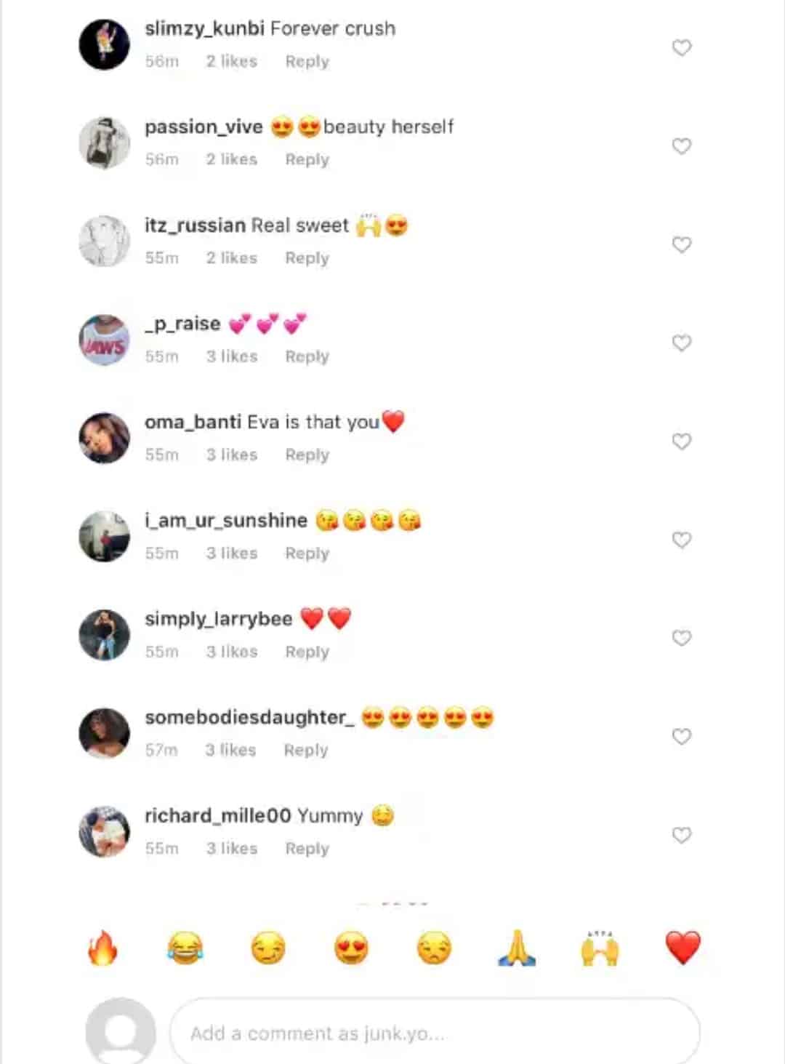Reply to itz_russian's Real sweet comment
The height and width of the screenshot is (1064, 785).
[307, 258]
